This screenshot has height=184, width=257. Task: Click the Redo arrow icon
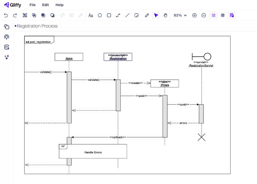15,15
